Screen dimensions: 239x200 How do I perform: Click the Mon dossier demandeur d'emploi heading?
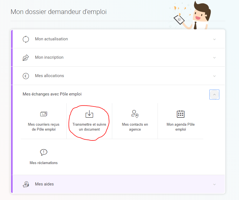click(59, 12)
